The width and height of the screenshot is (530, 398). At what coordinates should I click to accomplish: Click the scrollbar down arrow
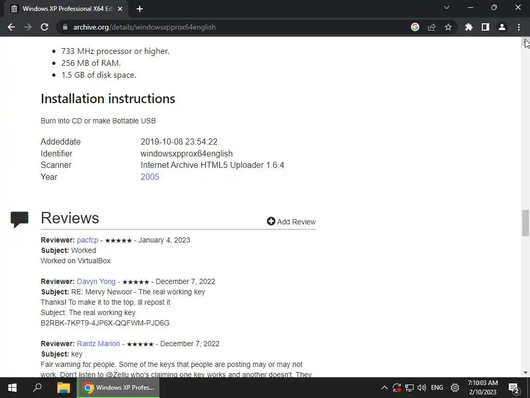click(x=525, y=373)
